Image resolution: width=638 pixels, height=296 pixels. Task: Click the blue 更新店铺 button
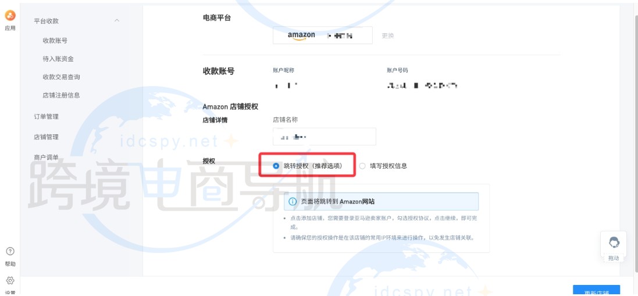pos(597,291)
